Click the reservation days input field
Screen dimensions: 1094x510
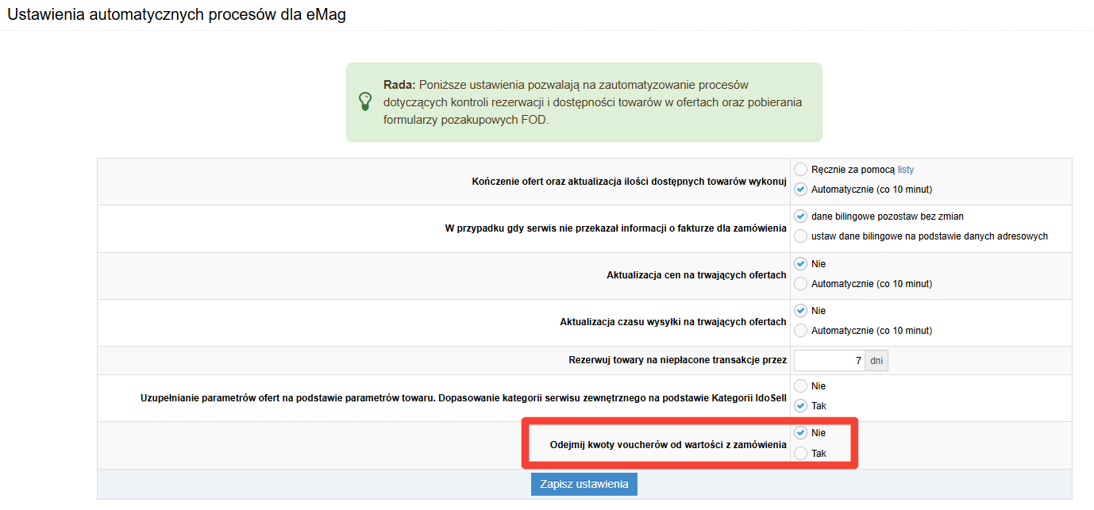click(x=829, y=361)
